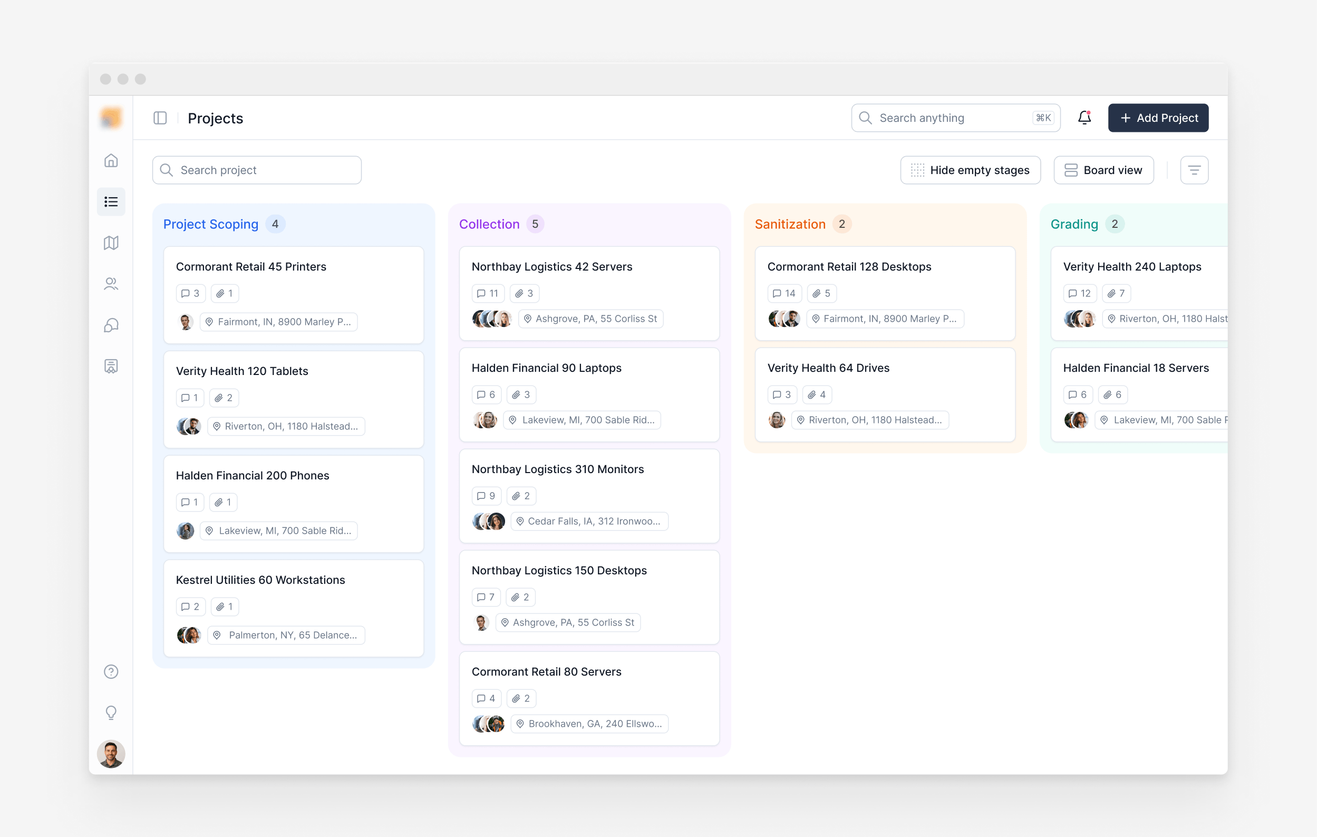Open the filter options icon button
Viewport: 1317px width, 837px height.
click(1194, 170)
